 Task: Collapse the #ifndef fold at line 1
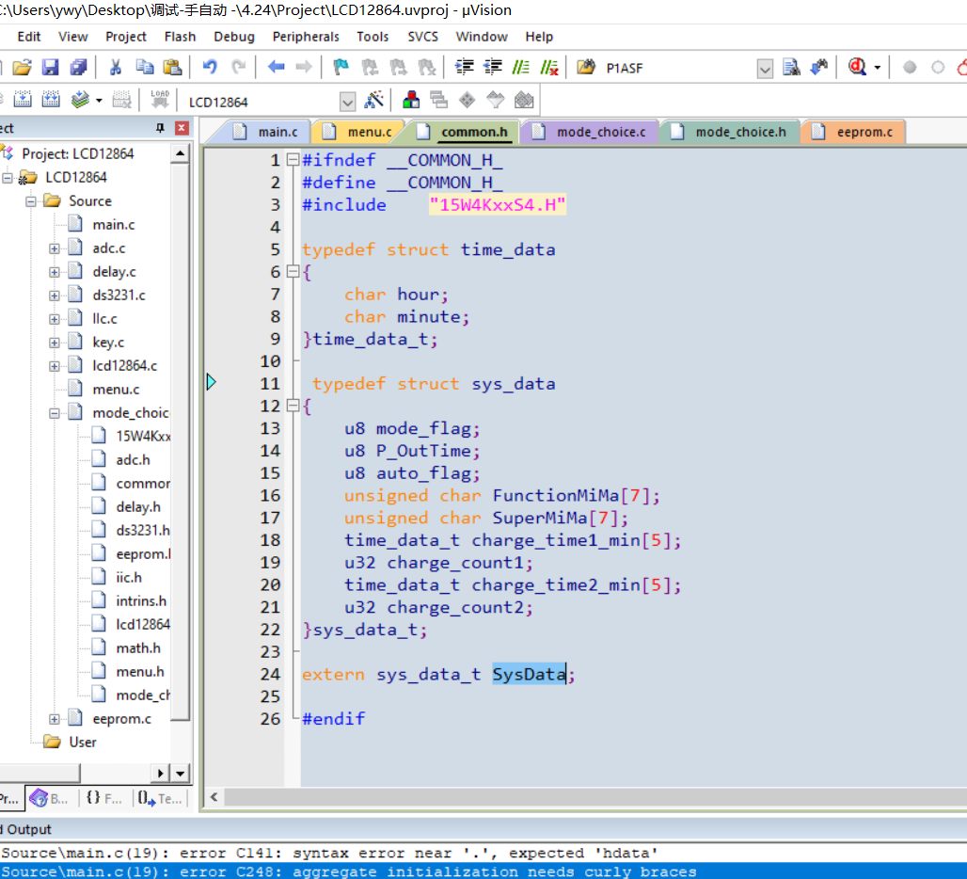coord(293,160)
